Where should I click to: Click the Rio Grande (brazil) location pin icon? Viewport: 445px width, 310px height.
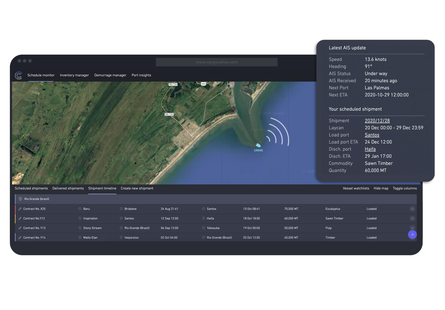coord(20,199)
